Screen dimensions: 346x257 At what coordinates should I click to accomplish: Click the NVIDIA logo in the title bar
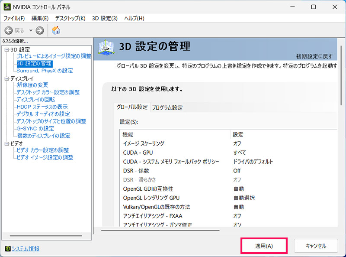(x=6, y=7)
